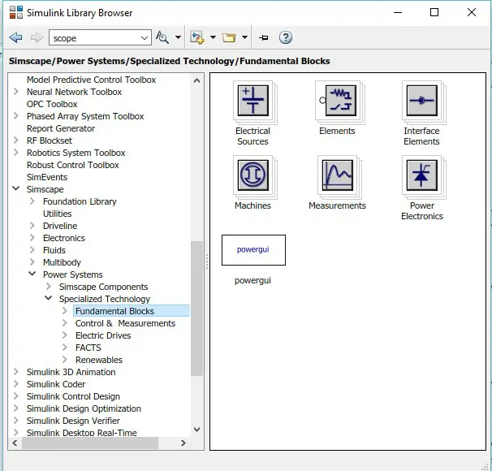Open the Elements block library

tap(337, 102)
